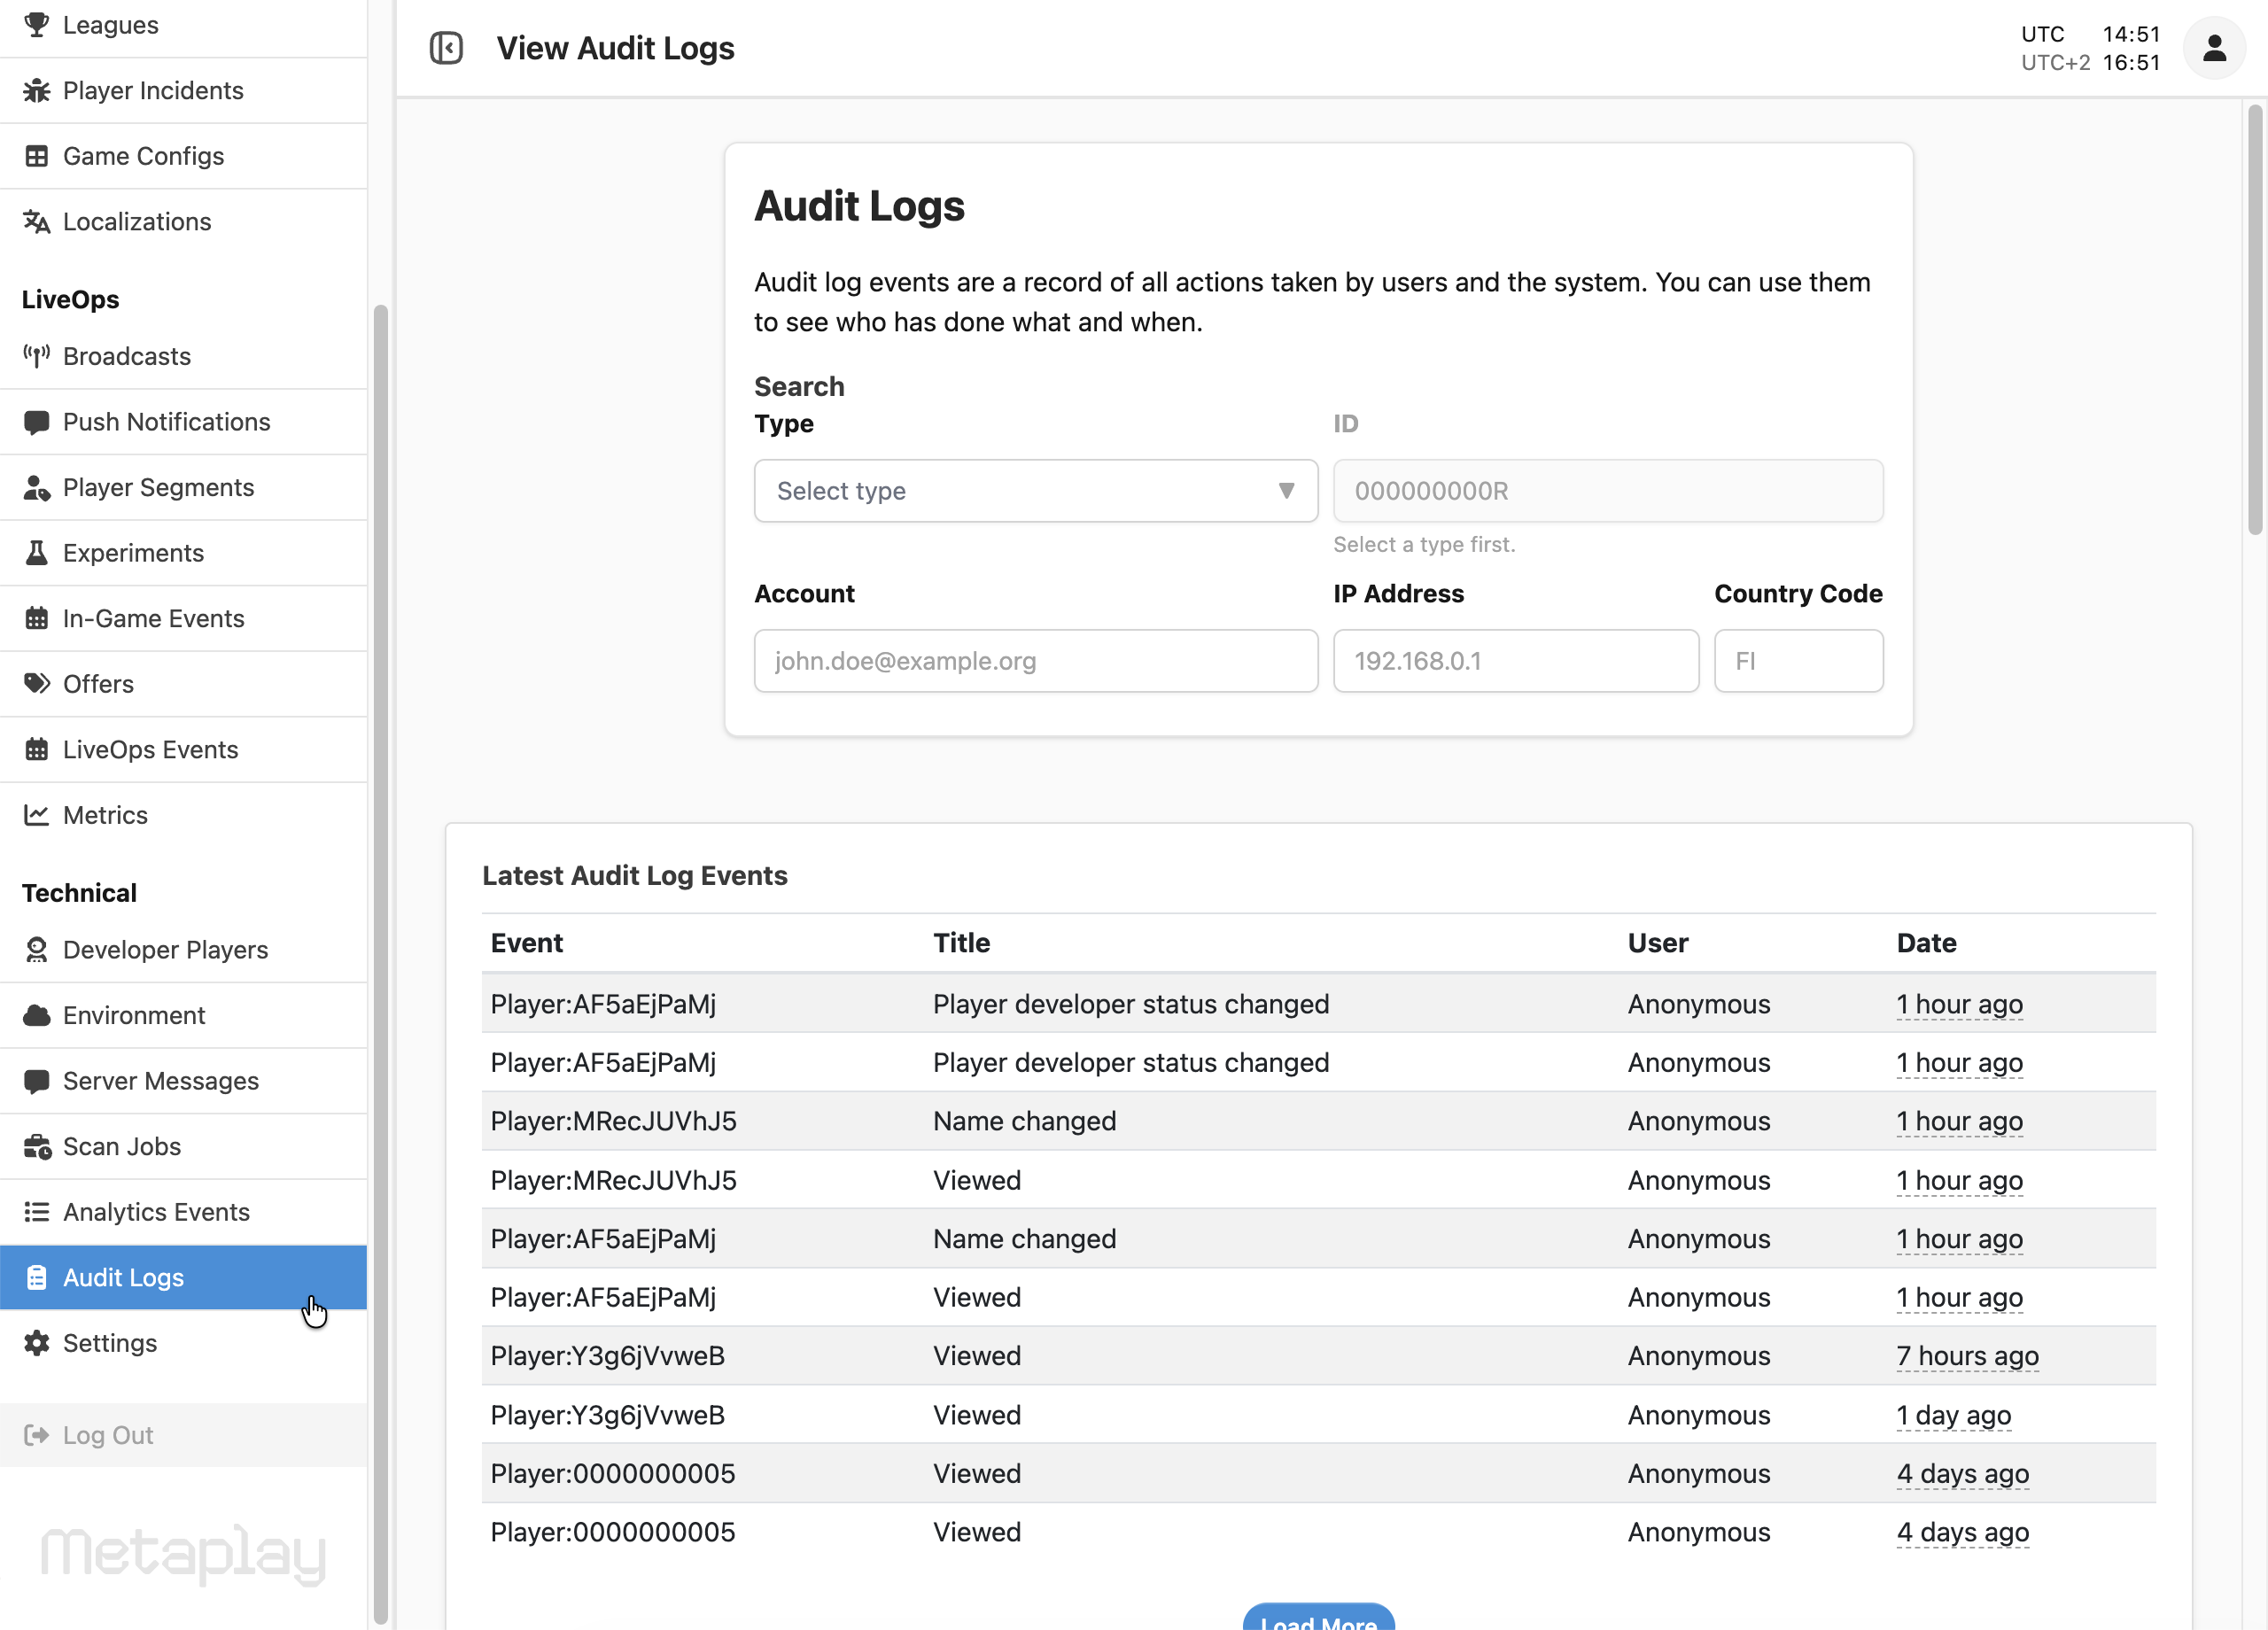Open the user avatar in the header
This screenshot has width=2268, height=1630.
(x=2214, y=47)
